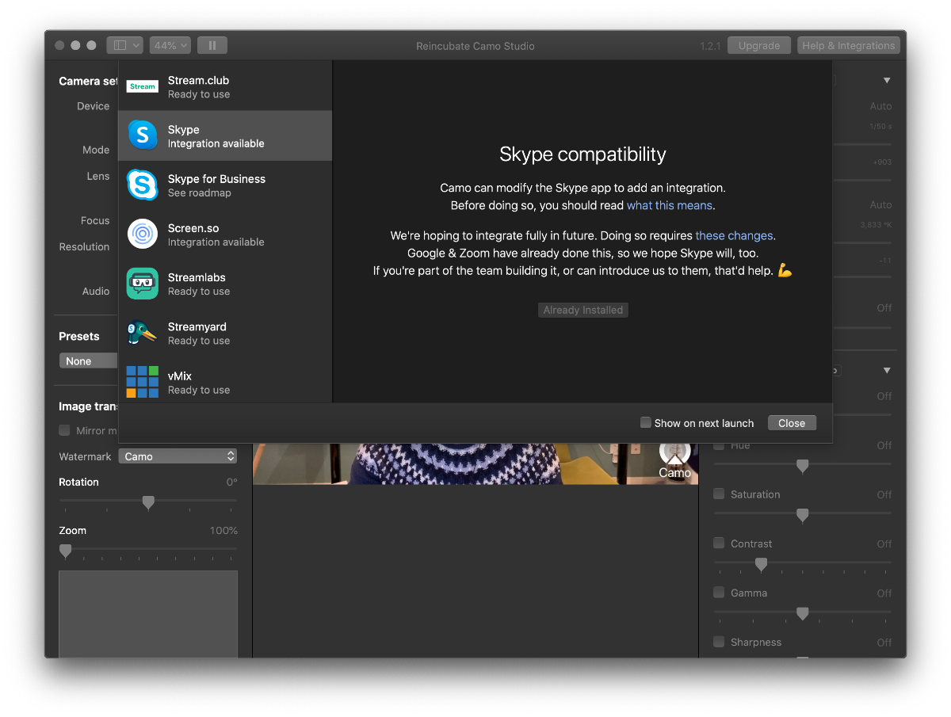Select Skype for Business row
The image size is (951, 717).
pos(225,185)
